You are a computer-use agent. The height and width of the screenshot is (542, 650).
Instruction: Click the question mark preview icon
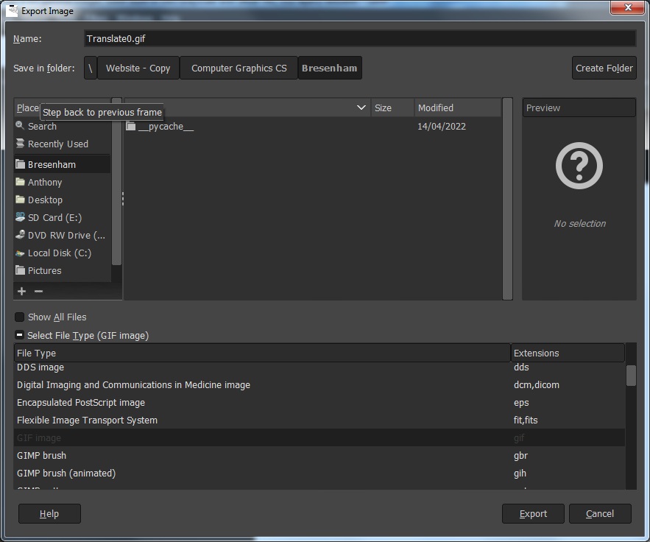[579, 166]
